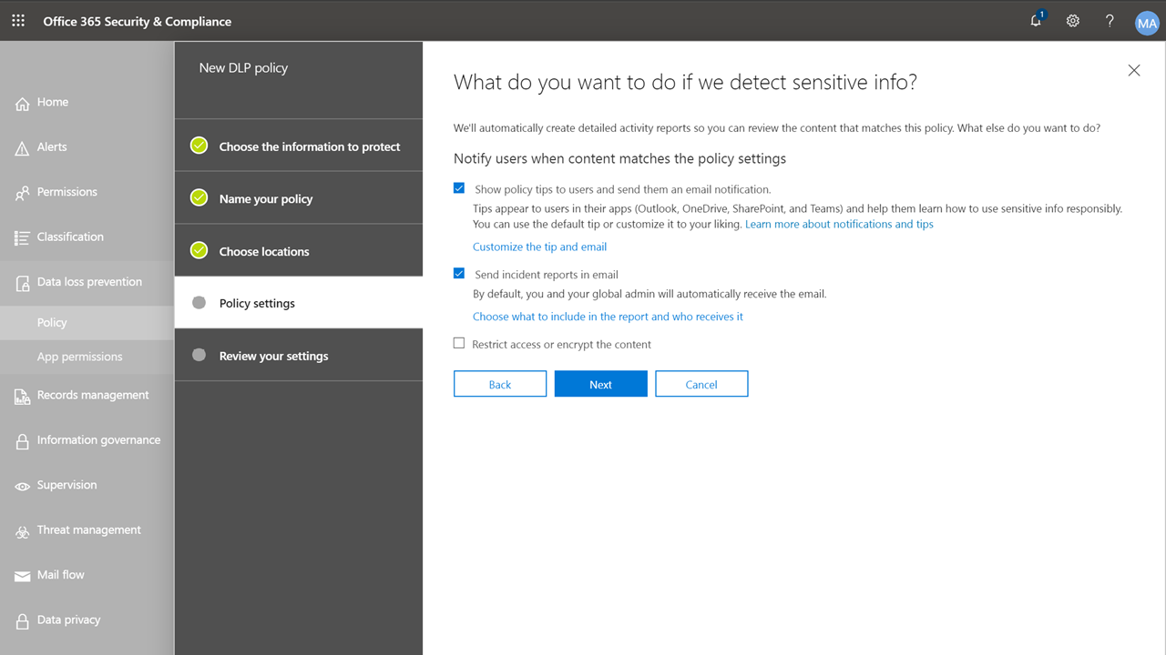Image resolution: width=1166 pixels, height=655 pixels.
Task: Select Policy under Data loss prevention
Action: tap(87, 322)
